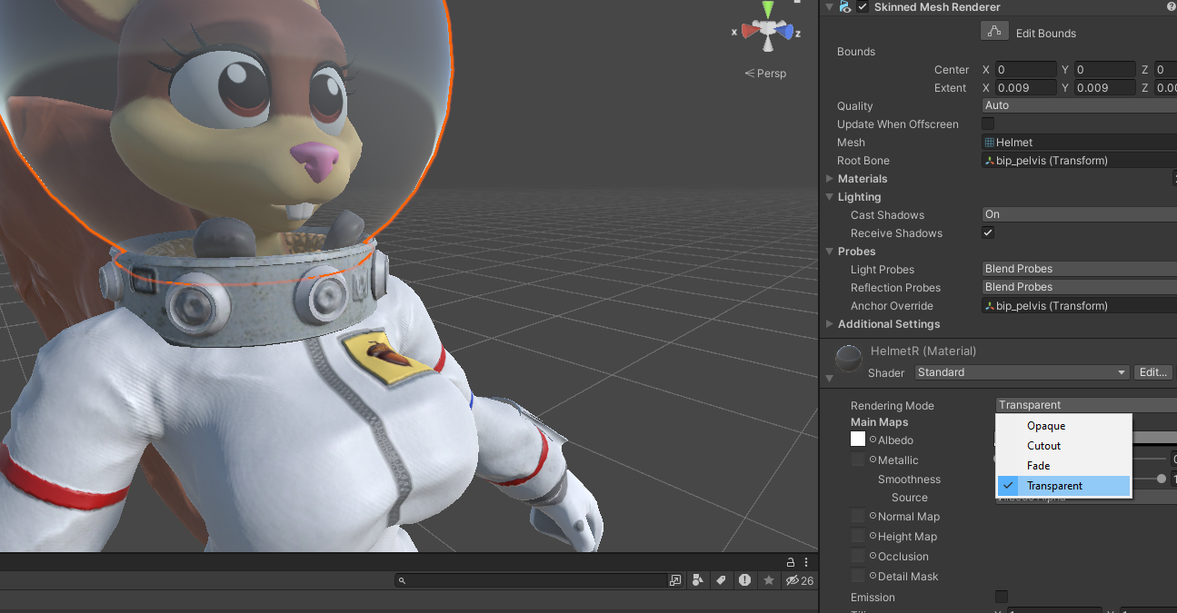1177x613 pixels.
Task: Click the Search by Import Log Type icon
Action: coord(745,580)
